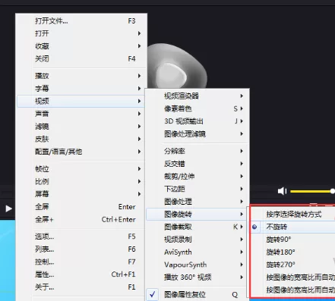Open 3D 视频输出 submenu

click(x=198, y=121)
